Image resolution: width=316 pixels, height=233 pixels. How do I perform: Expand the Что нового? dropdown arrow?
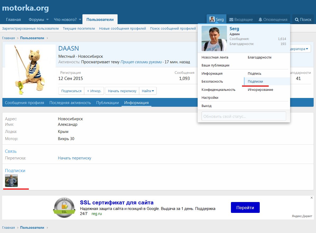coord(80,20)
